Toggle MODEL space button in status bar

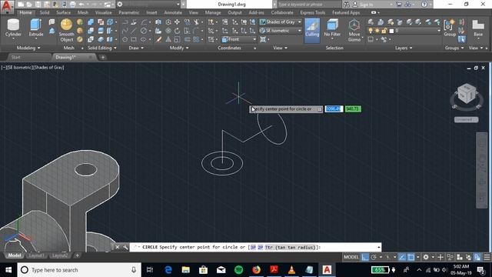tap(351, 257)
